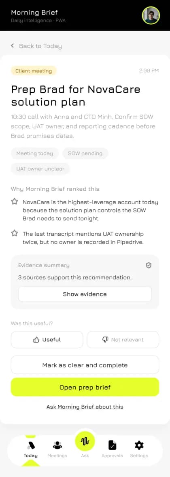Click the star beside UAT ownership reason
Screen dimensions: 170x477
pyautogui.click(x=14, y=233)
